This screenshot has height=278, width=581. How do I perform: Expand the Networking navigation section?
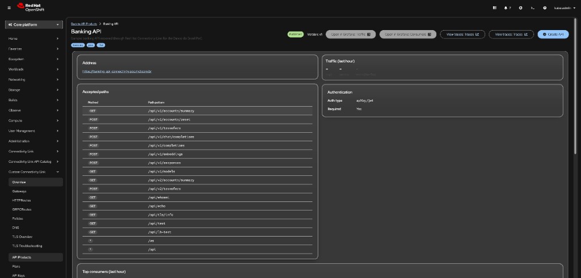(33, 79)
